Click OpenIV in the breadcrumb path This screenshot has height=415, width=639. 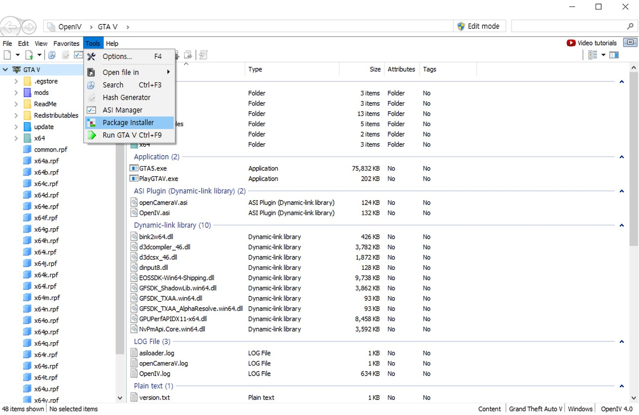70,27
